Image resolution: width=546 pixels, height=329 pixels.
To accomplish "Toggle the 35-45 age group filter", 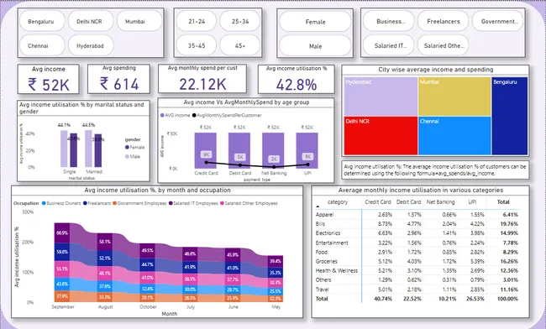I will tap(197, 45).
